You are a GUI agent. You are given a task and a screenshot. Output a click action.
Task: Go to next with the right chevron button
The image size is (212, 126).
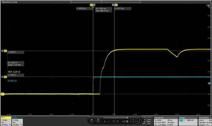[139, 120]
